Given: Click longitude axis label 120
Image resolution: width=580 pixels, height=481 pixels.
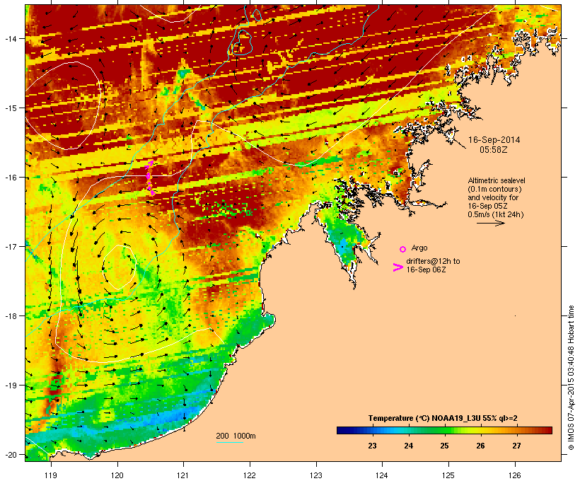Looking at the screenshot, I should pyautogui.click(x=117, y=475).
